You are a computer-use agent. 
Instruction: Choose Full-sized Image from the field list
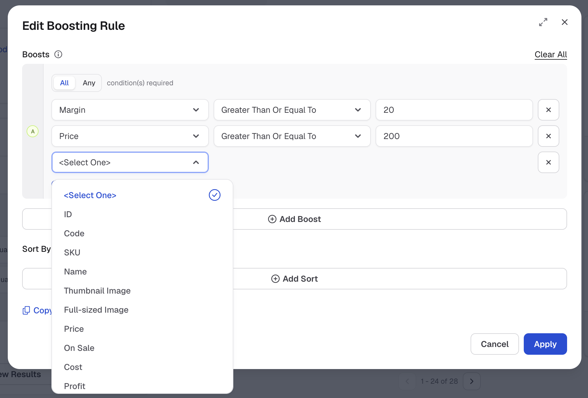142,310
